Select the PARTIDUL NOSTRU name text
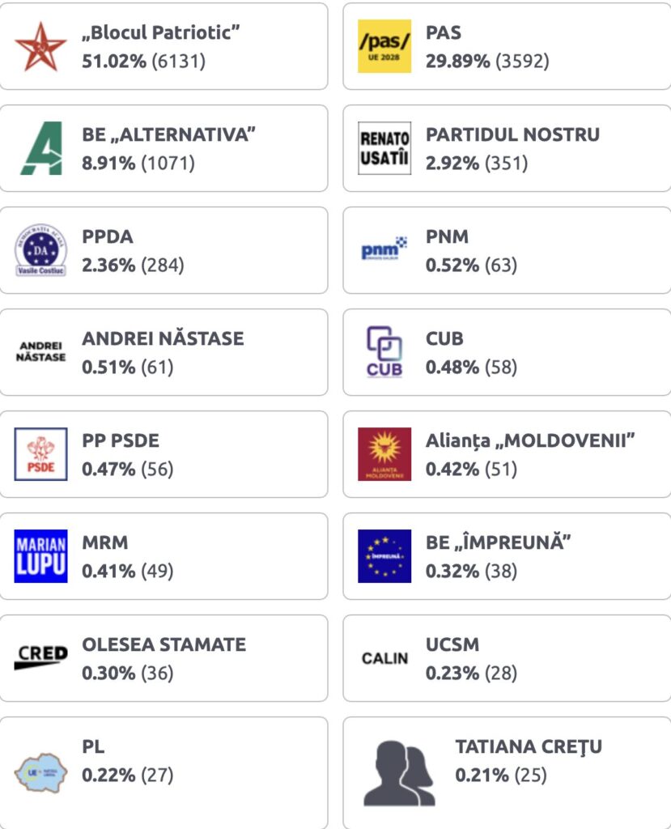The width and height of the screenshot is (671, 829). pos(512,134)
